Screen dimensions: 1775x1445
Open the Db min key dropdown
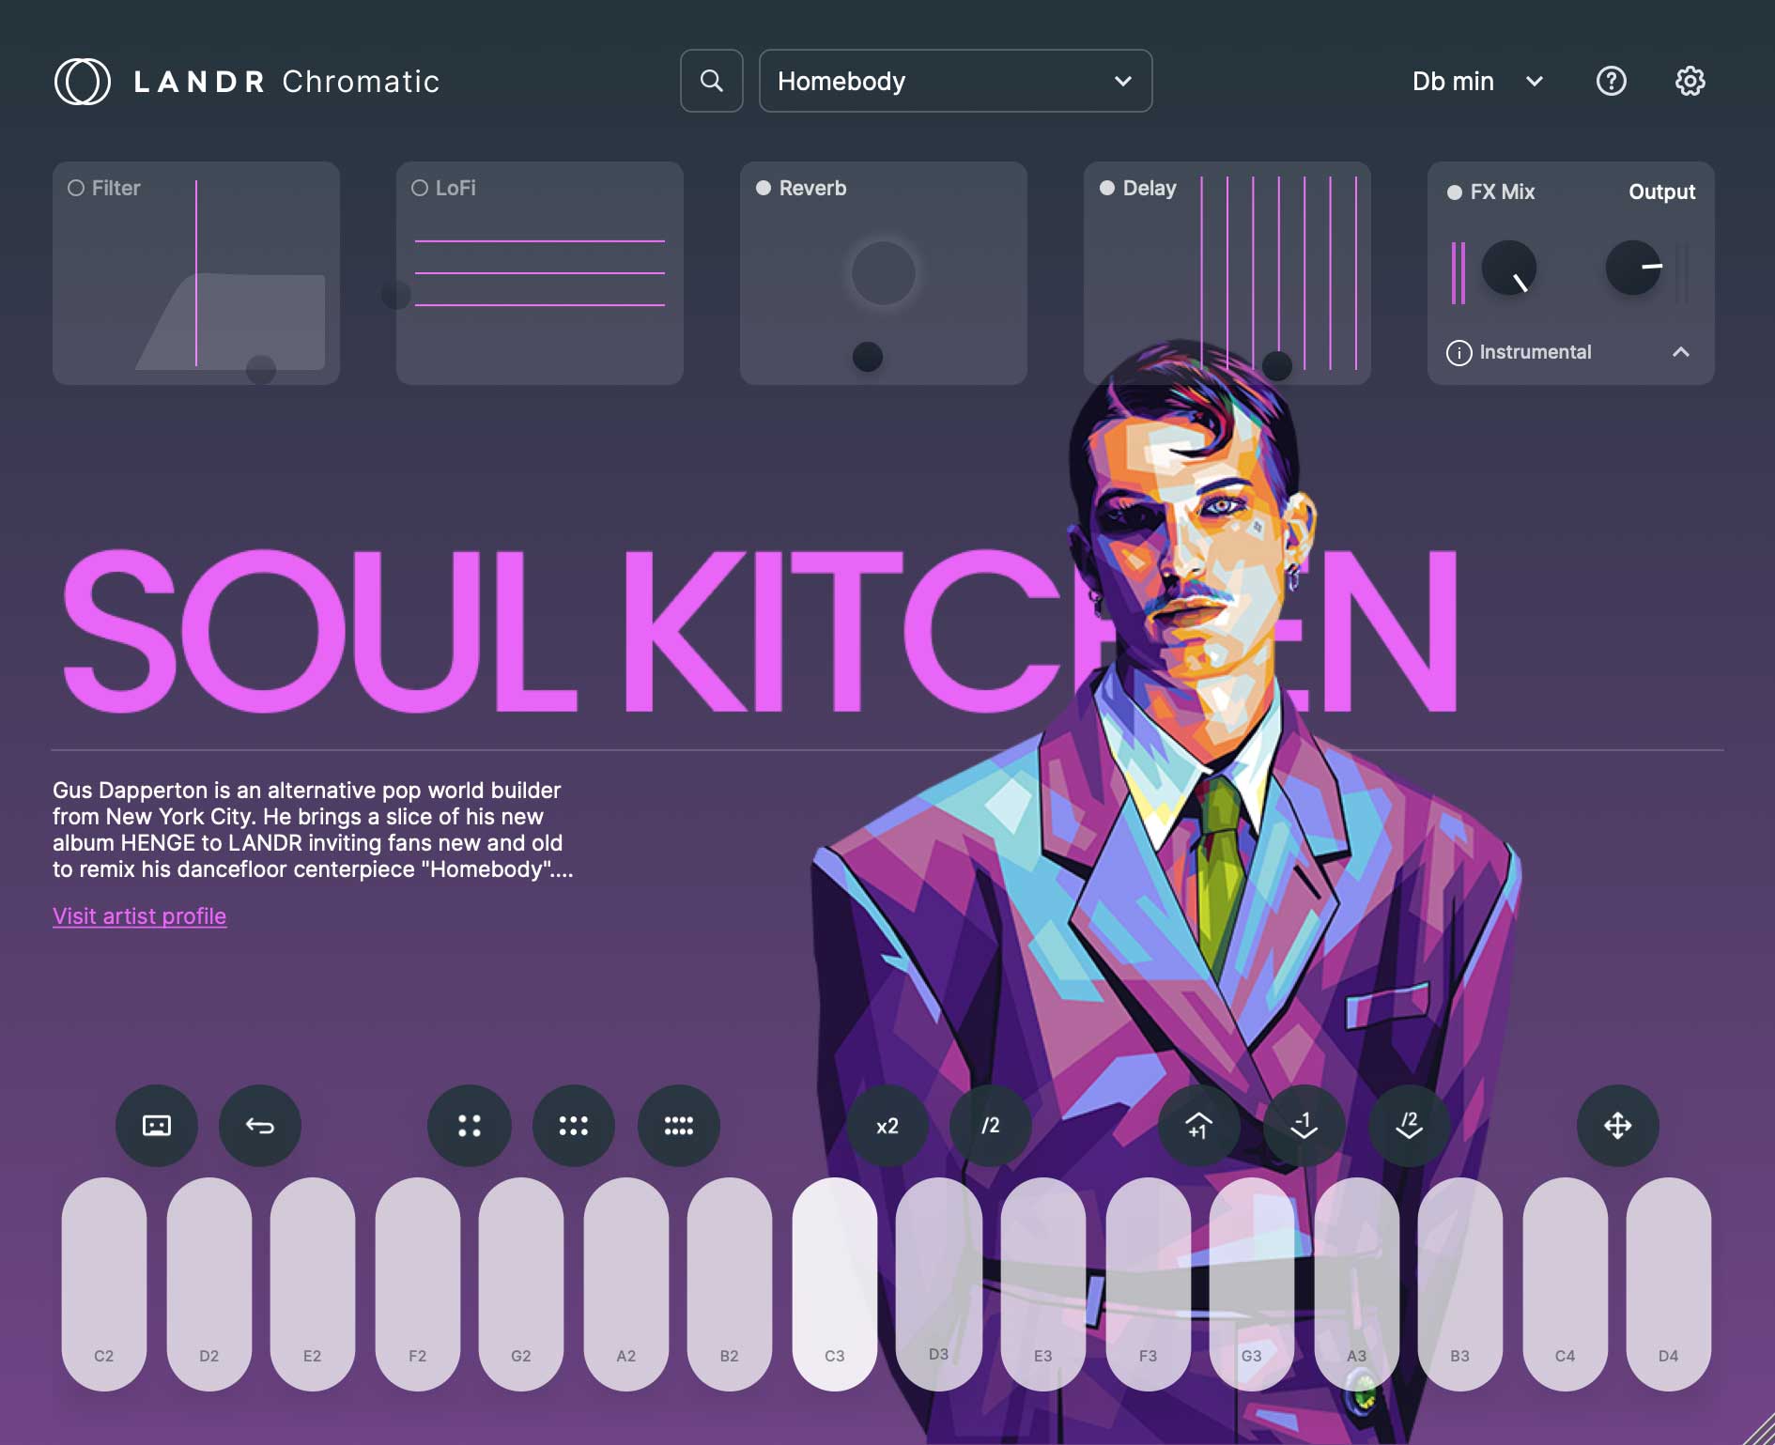1477,82
